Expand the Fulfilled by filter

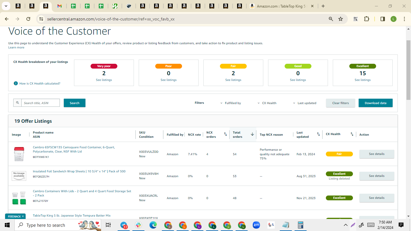[231, 103]
